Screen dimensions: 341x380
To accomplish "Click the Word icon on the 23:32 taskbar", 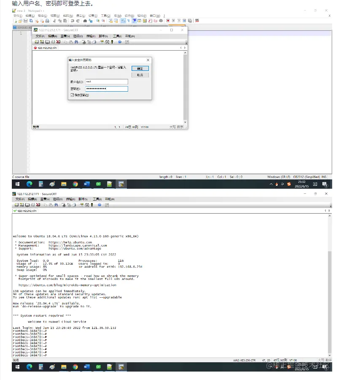I will [x=87, y=184].
